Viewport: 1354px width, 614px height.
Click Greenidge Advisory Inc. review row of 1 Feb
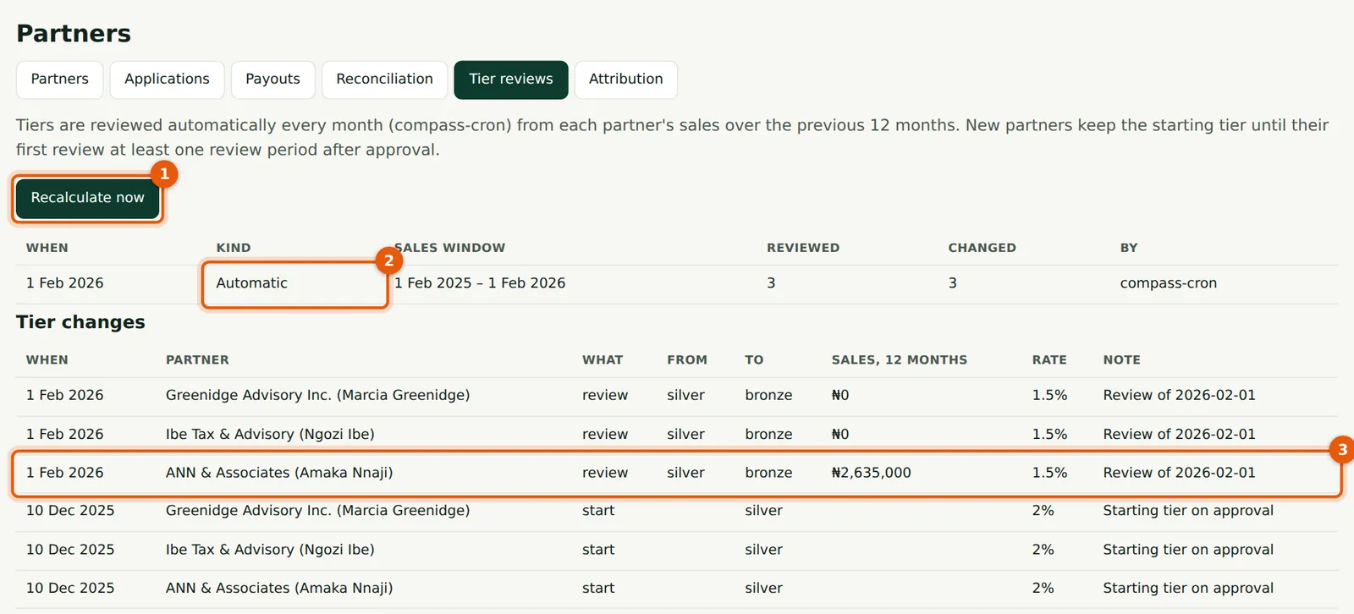click(x=677, y=396)
